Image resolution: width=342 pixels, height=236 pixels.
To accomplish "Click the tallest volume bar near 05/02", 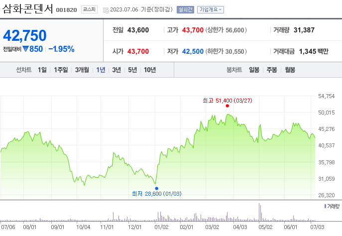I will click(x=259, y=212).
